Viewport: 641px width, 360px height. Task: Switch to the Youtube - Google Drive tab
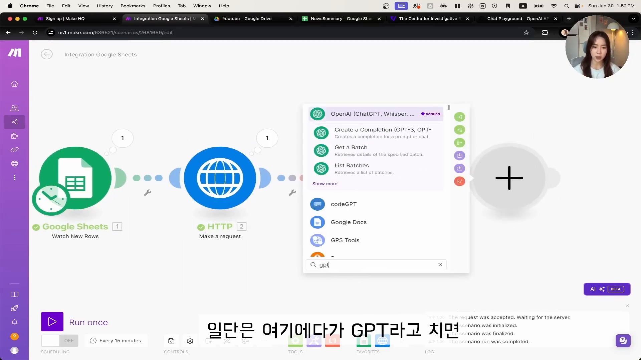click(252, 19)
